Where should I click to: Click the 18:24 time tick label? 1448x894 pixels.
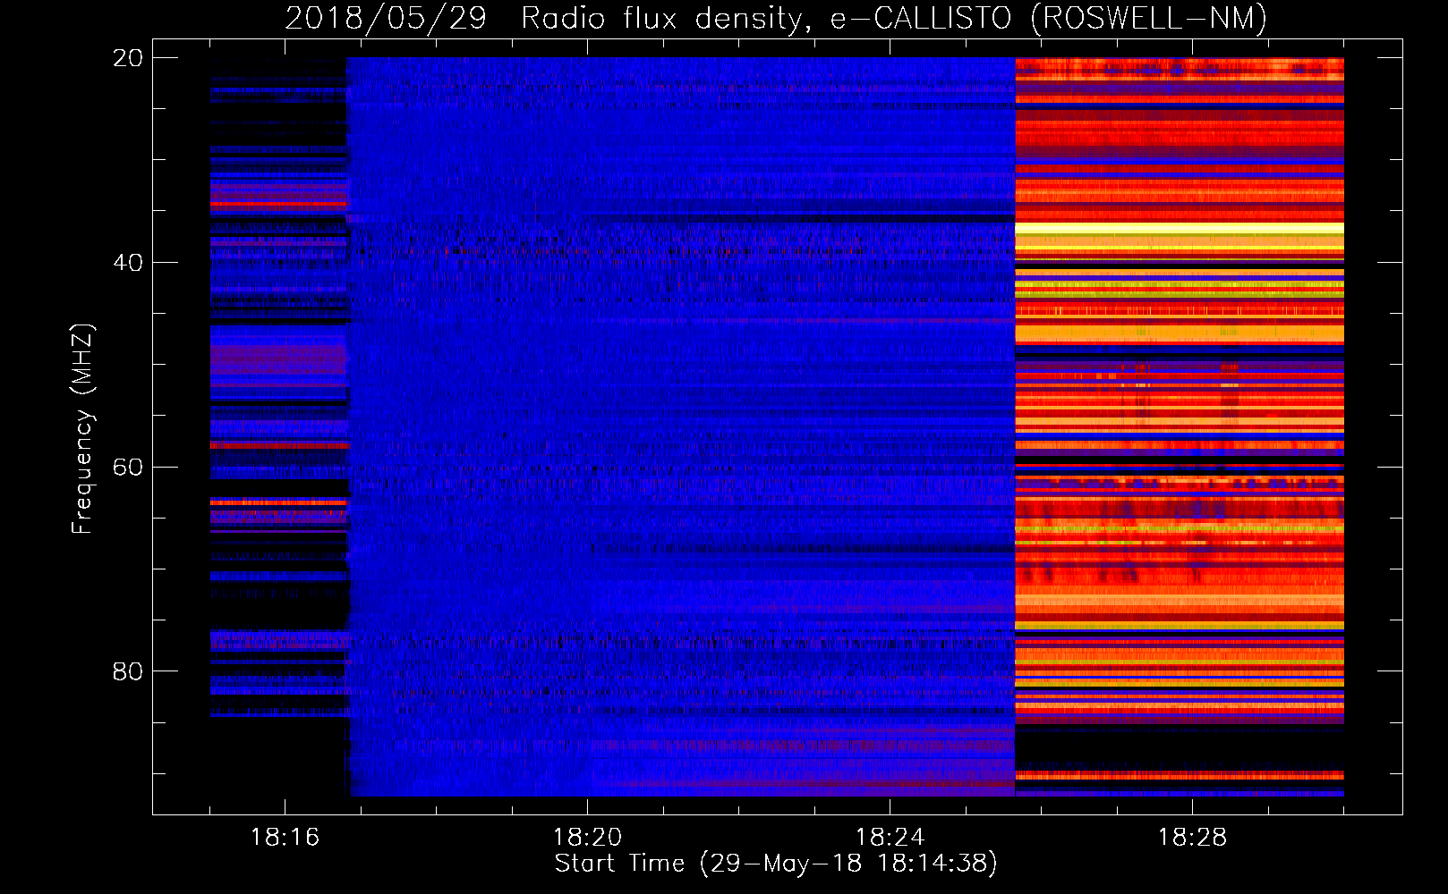(890, 838)
